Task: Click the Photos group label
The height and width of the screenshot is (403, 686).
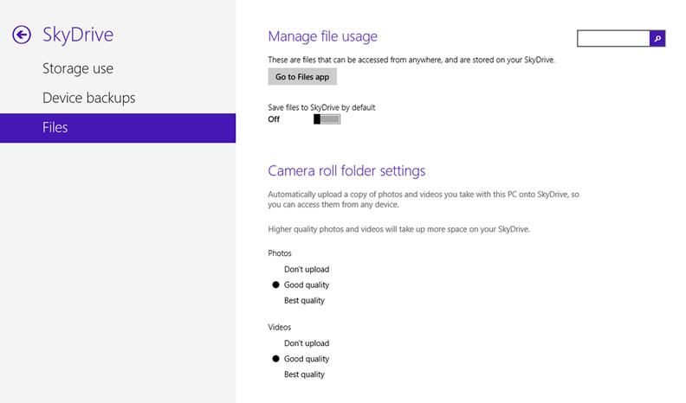Action: (x=280, y=253)
